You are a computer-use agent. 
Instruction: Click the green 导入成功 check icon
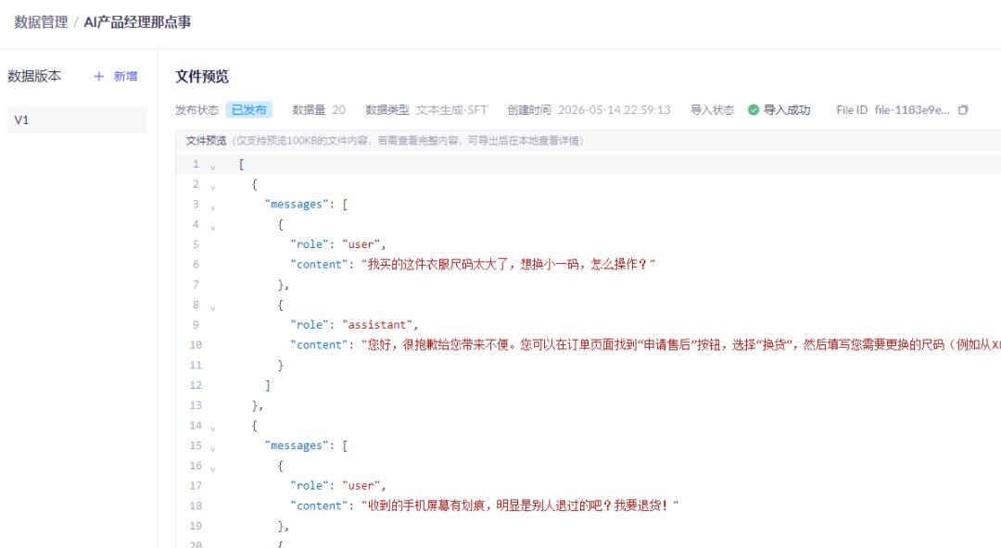[x=754, y=110]
